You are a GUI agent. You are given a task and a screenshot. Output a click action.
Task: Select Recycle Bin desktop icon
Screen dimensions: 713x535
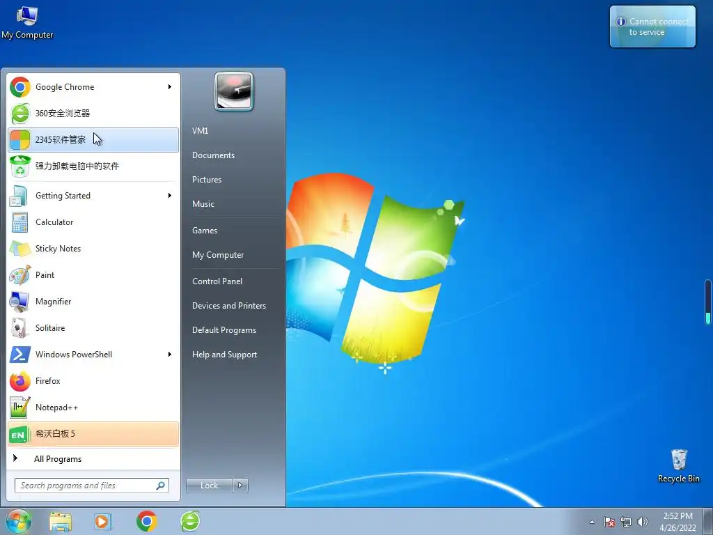point(679,466)
